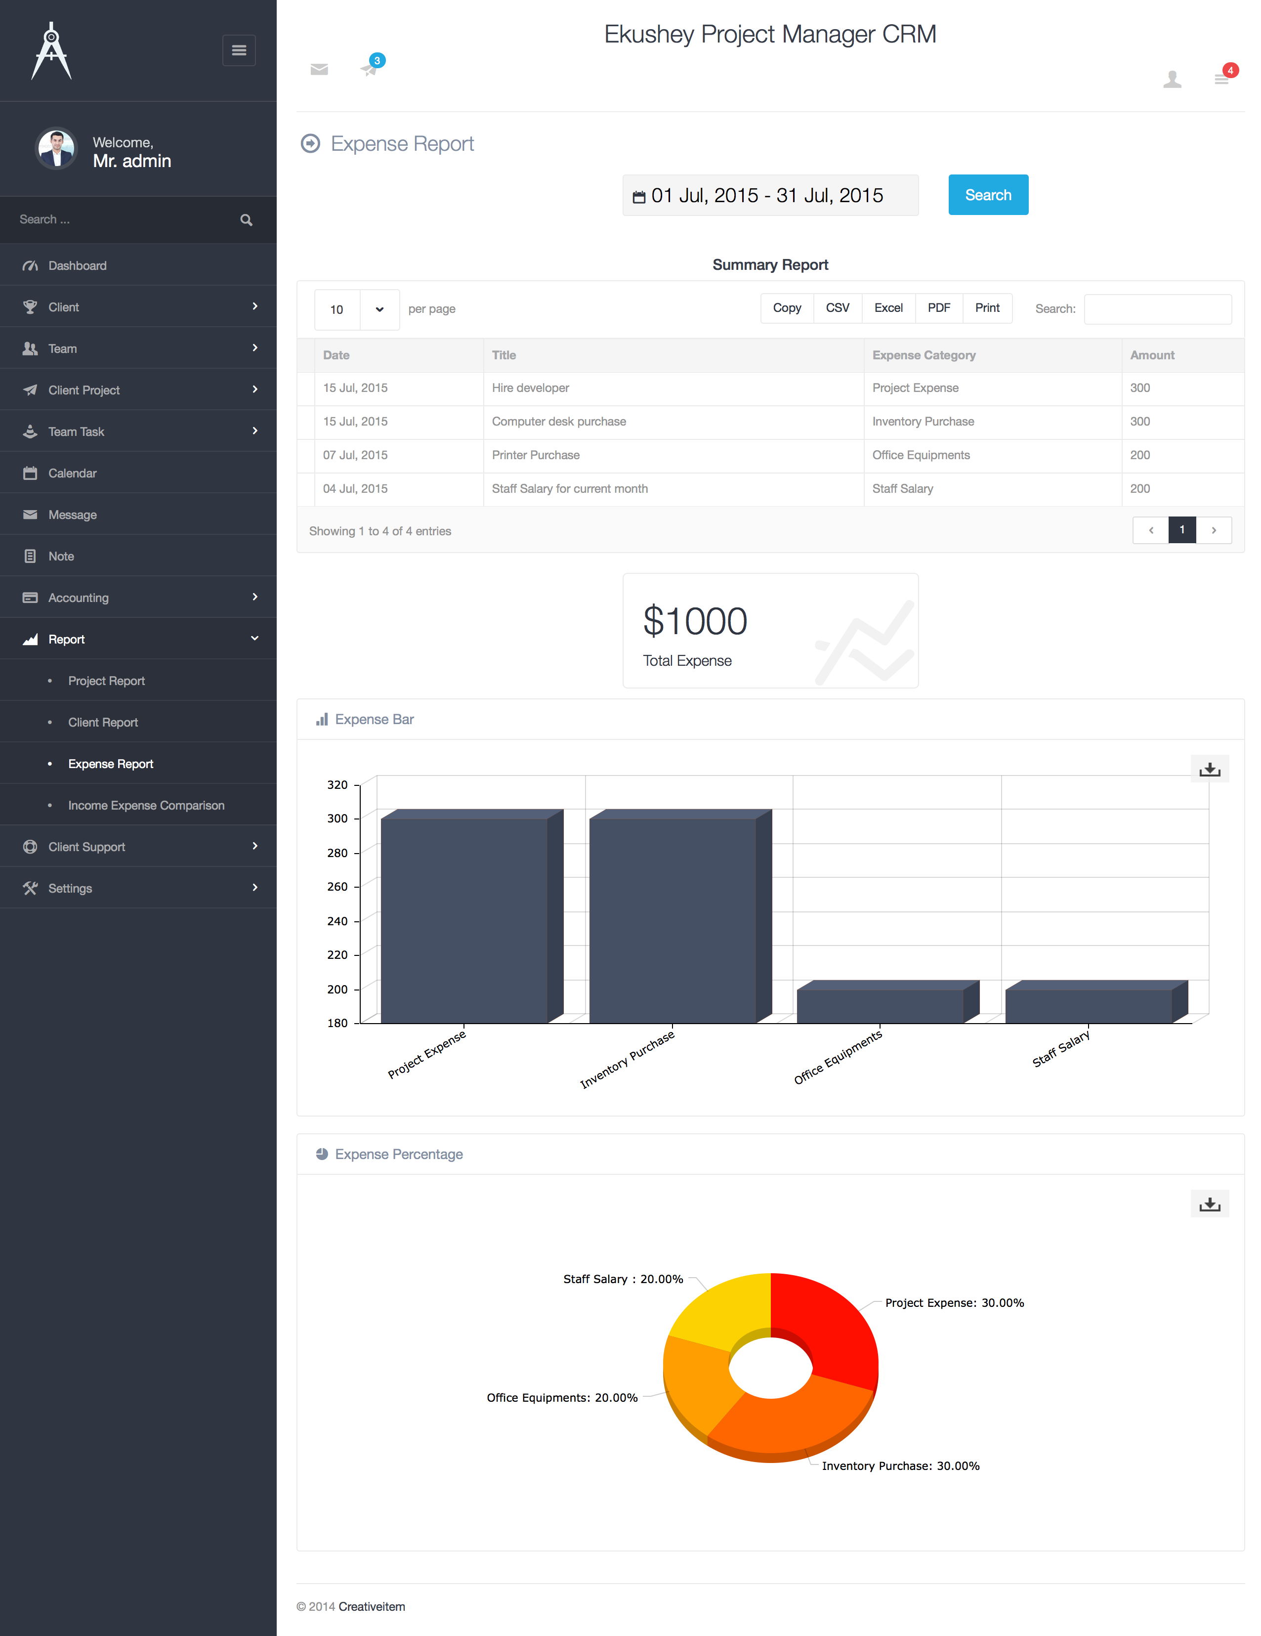
Task: Click the blue Search button
Action: tap(988, 195)
